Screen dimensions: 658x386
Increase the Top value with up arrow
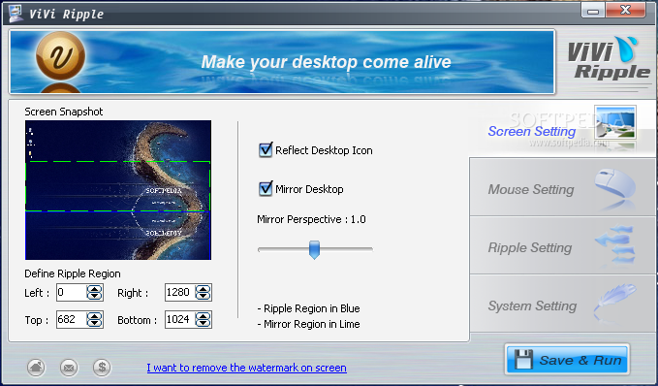pyautogui.click(x=94, y=316)
